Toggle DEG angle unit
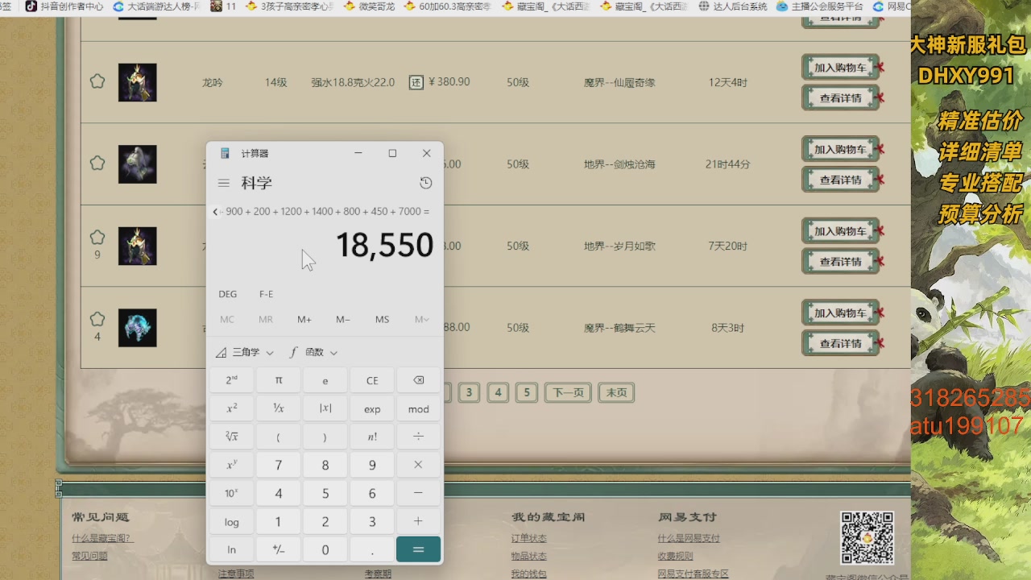This screenshot has height=580, width=1031. pyautogui.click(x=228, y=294)
